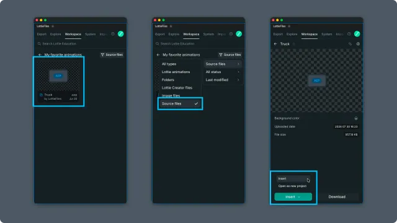Open the green profile avatar in middle window
The height and width of the screenshot is (223, 397).
(239, 34)
